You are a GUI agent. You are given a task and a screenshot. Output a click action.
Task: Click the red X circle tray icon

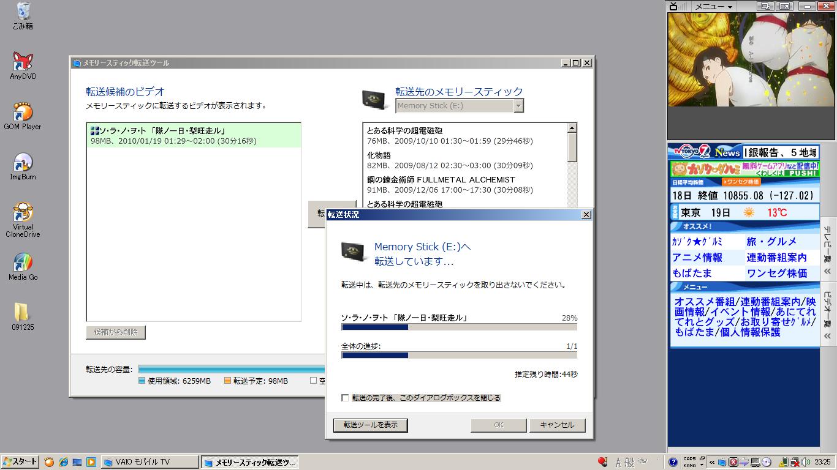[733, 462]
